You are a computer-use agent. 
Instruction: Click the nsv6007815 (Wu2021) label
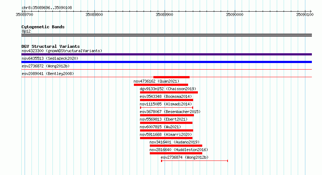(160, 127)
